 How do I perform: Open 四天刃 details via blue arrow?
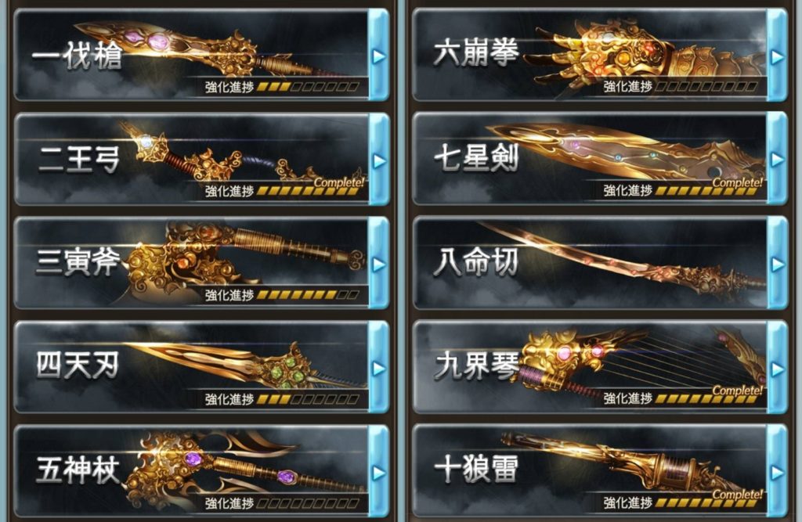pos(379,368)
